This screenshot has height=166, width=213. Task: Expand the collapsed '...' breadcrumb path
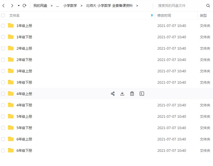[57, 6]
